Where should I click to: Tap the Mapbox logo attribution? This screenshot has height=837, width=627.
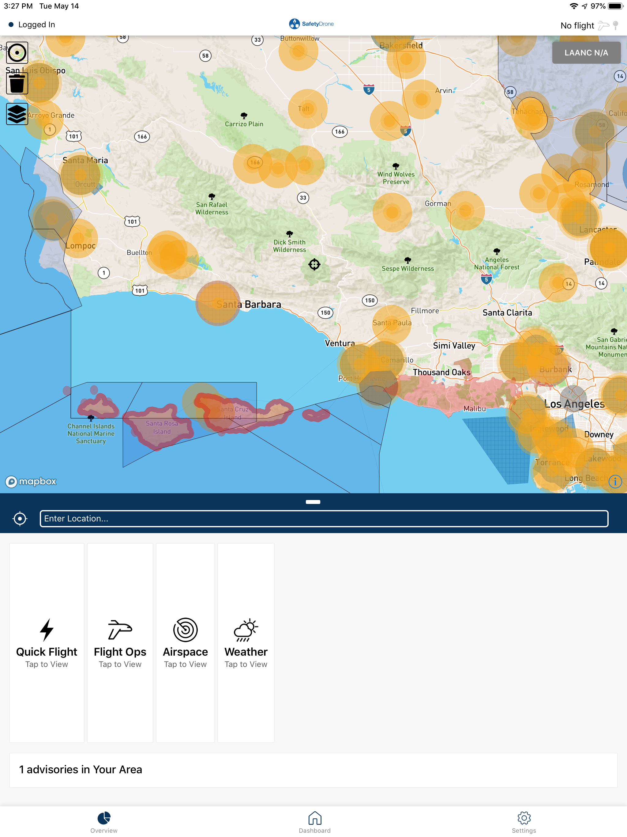(x=31, y=481)
